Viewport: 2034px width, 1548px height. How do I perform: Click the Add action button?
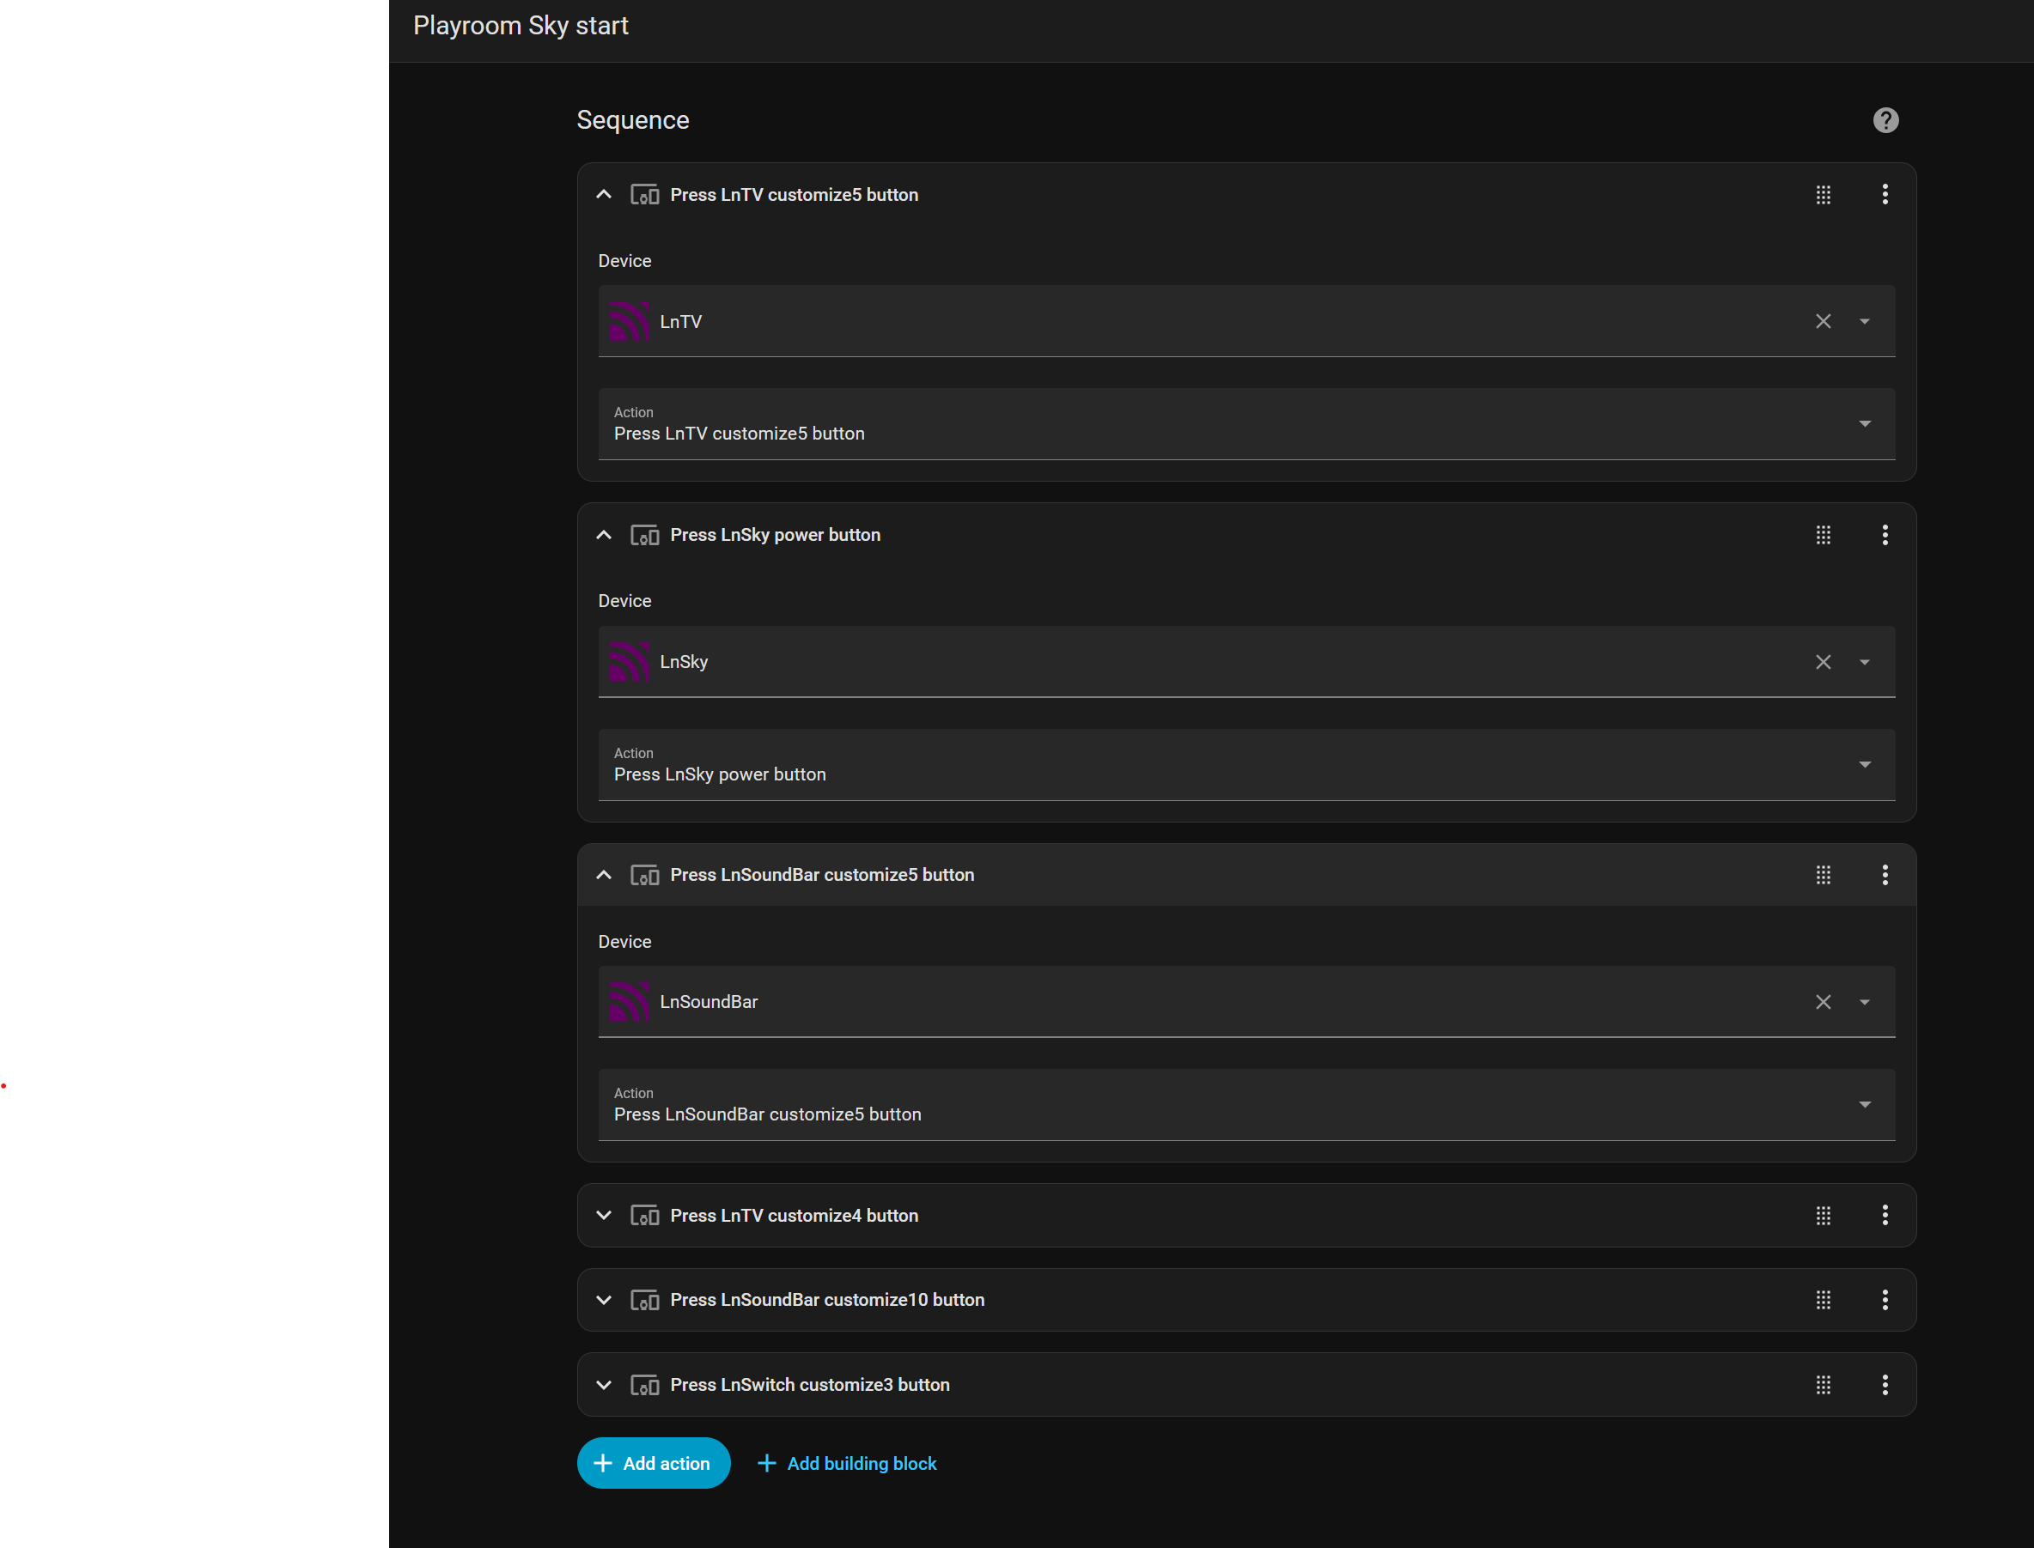[653, 1463]
